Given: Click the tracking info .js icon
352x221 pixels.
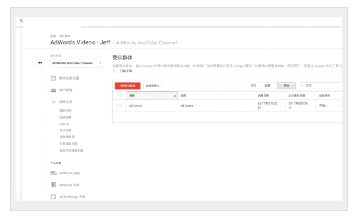Looking at the screenshot, I should (54, 102).
